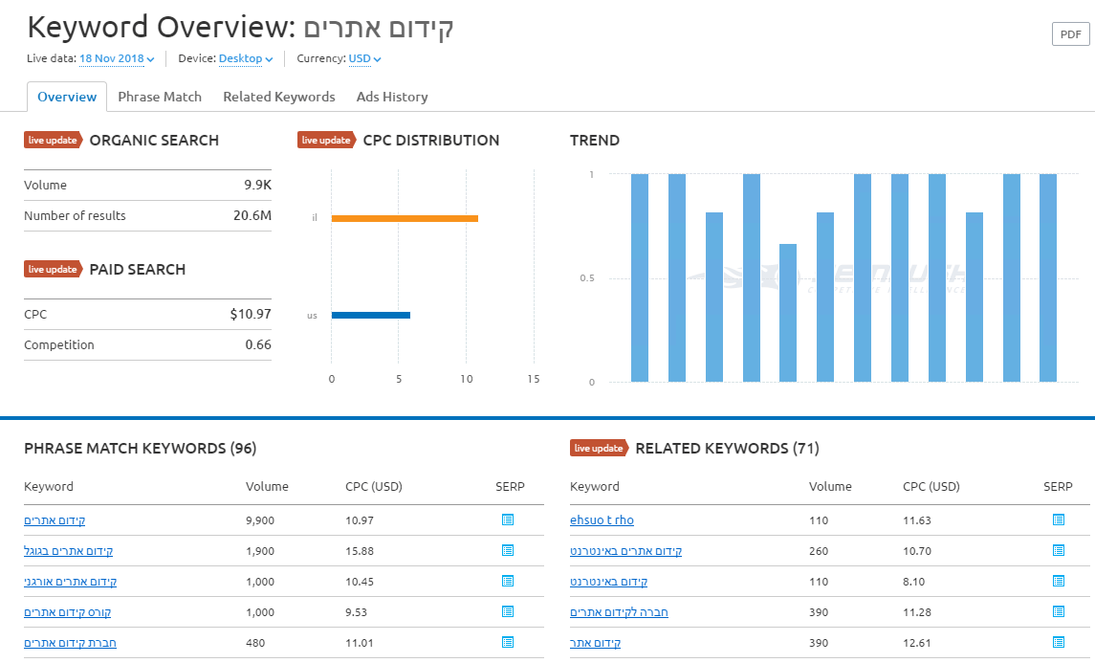Open SERP snapshot for חברה לקידום אתרים row
Screen dimensions: 1095x663
tap(1059, 612)
